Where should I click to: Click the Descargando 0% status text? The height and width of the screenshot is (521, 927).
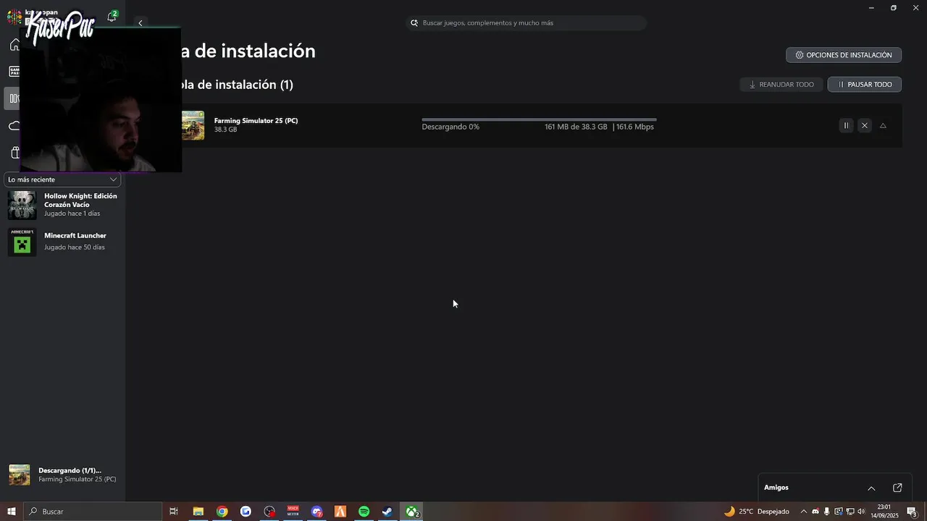450,127
